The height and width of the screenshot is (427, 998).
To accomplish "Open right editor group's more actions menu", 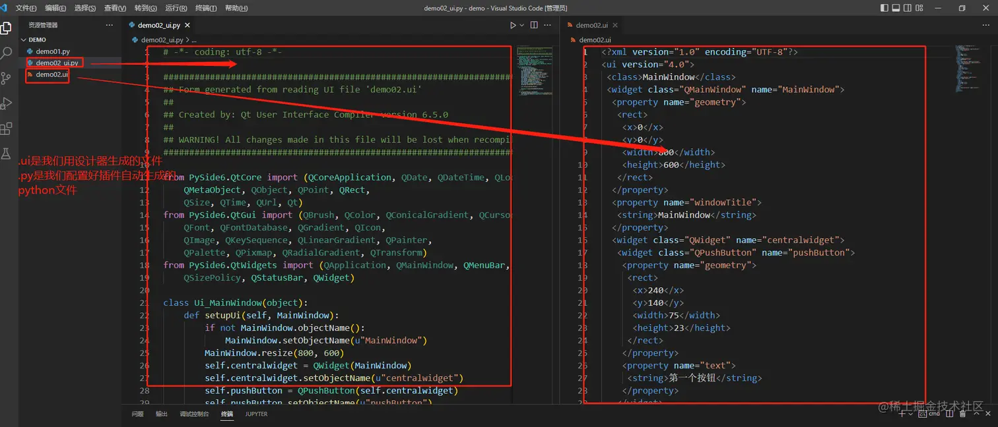I will click(x=987, y=25).
